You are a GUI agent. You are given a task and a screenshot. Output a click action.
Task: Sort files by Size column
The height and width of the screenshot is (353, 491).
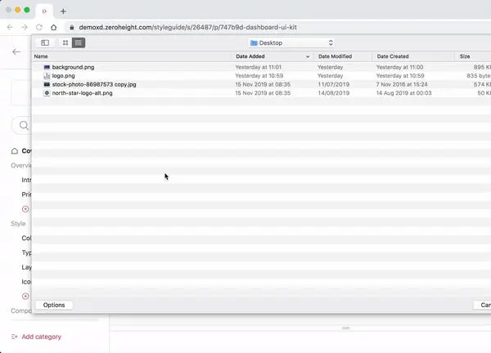tap(465, 56)
